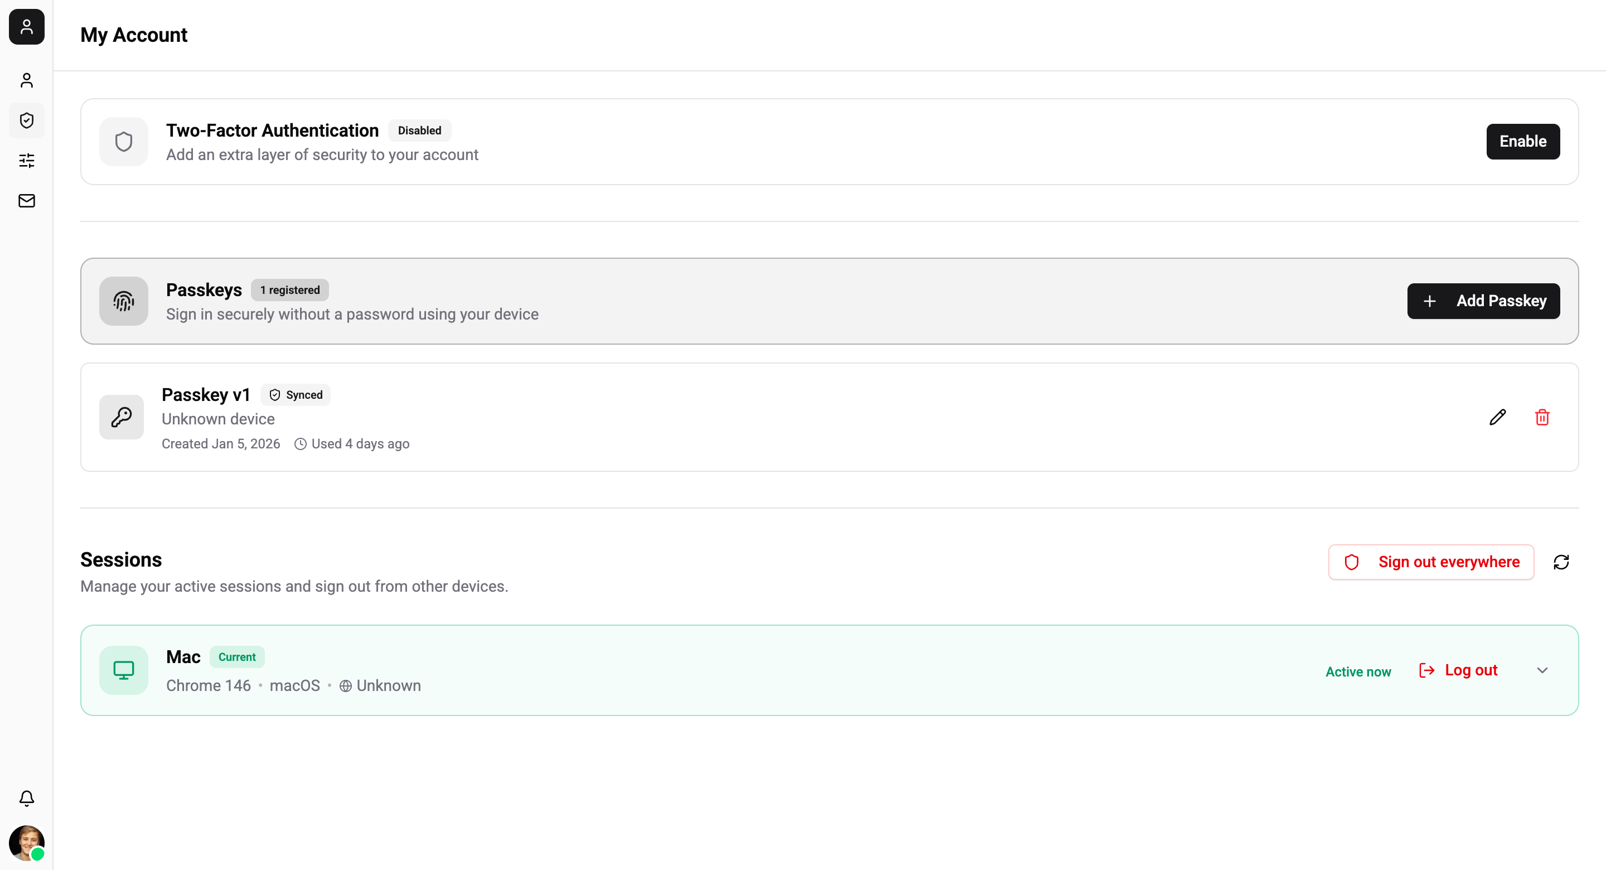Image resolution: width=1606 pixels, height=870 pixels.
Task: Click the Current badge on the Mac session
Action: pos(237,657)
